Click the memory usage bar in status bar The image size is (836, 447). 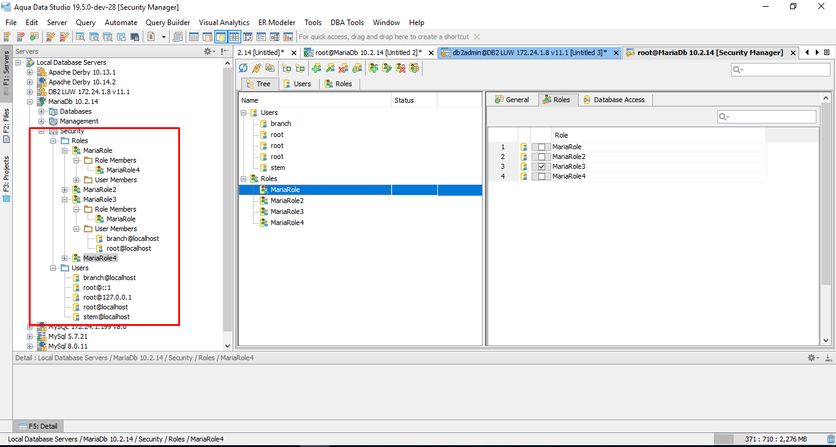click(x=770, y=439)
